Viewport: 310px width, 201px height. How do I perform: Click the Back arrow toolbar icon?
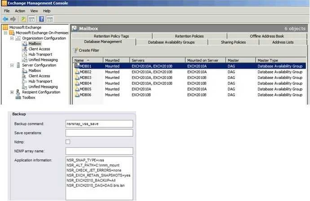(5, 19)
